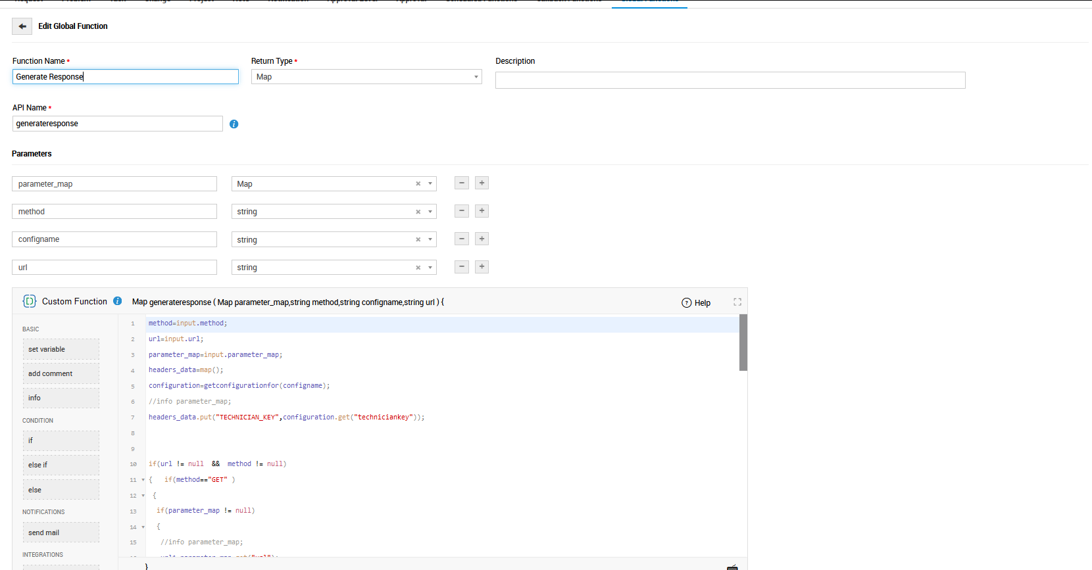Image resolution: width=1092 pixels, height=570 pixels.
Task: Remove the configname parameter row with minus
Action: tap(462, 239)
